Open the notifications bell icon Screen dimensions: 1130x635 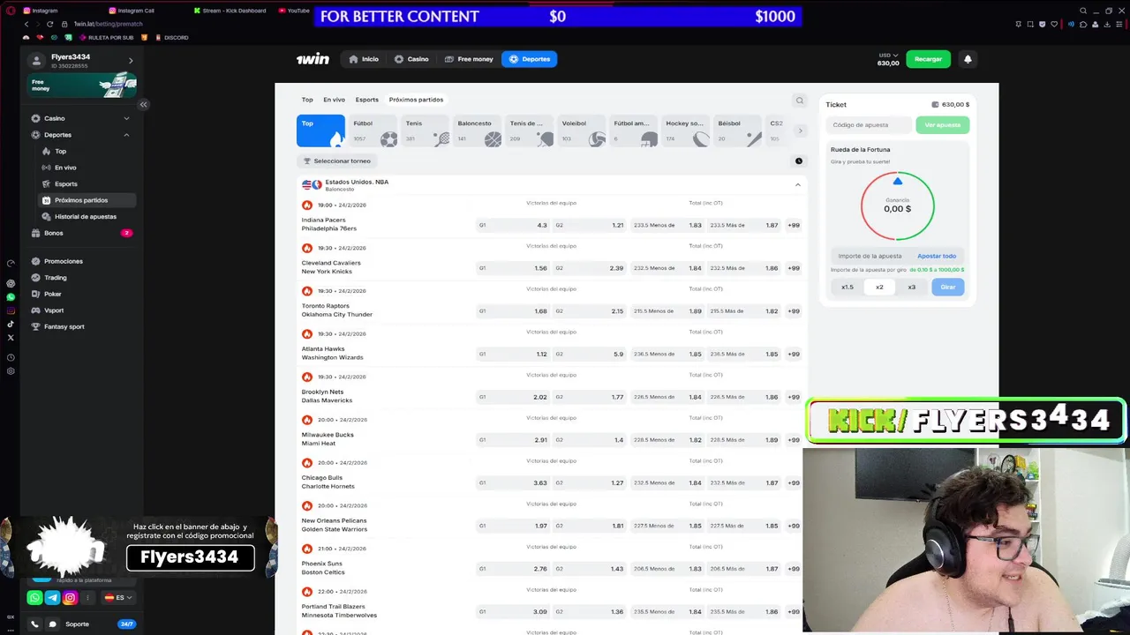968,59
